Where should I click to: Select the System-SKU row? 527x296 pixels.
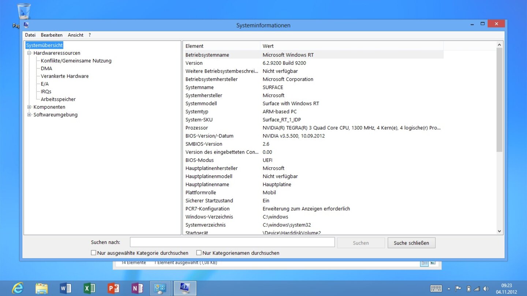coord(313,119)
